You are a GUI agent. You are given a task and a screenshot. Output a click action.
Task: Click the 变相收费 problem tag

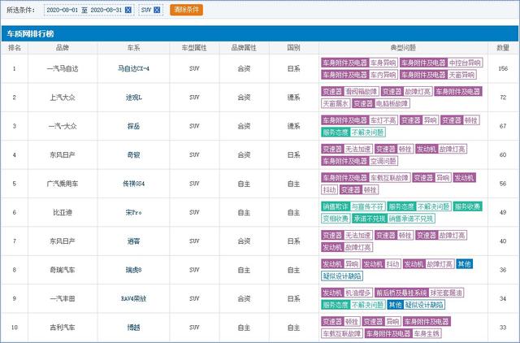click(336, 219)
